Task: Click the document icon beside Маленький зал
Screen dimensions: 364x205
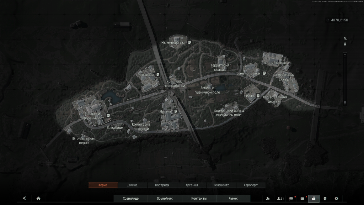Action: click(x=190, y=42)
